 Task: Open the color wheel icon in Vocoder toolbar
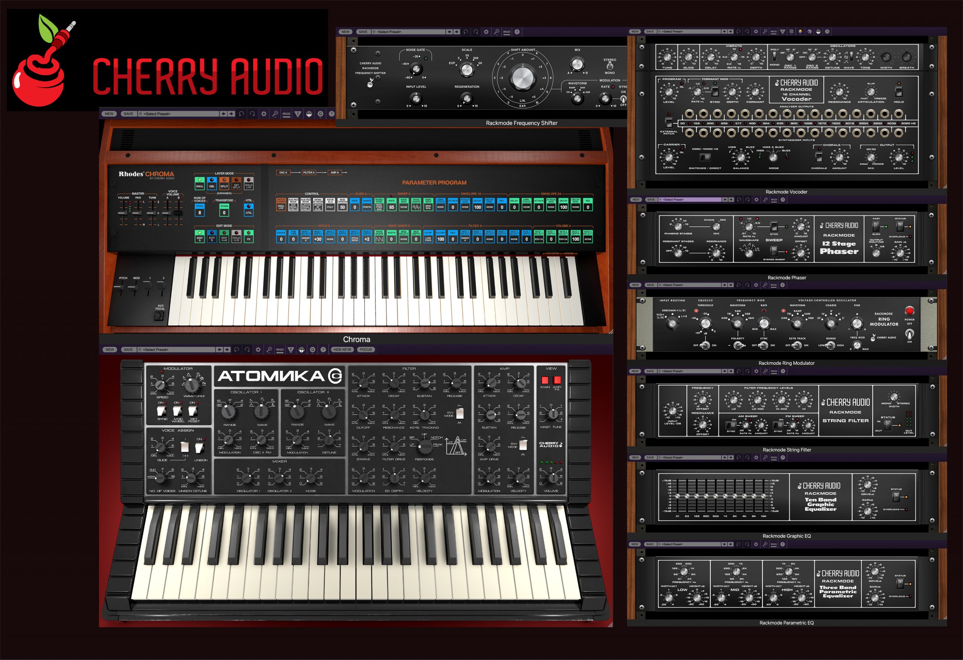[800, 32]
